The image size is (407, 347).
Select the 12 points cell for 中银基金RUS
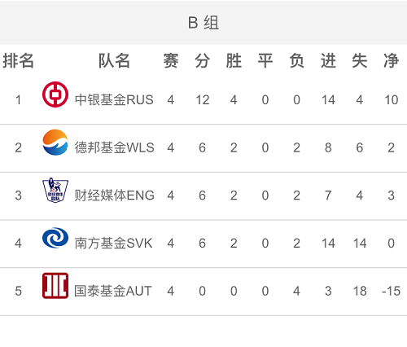(x=203, y=99)
